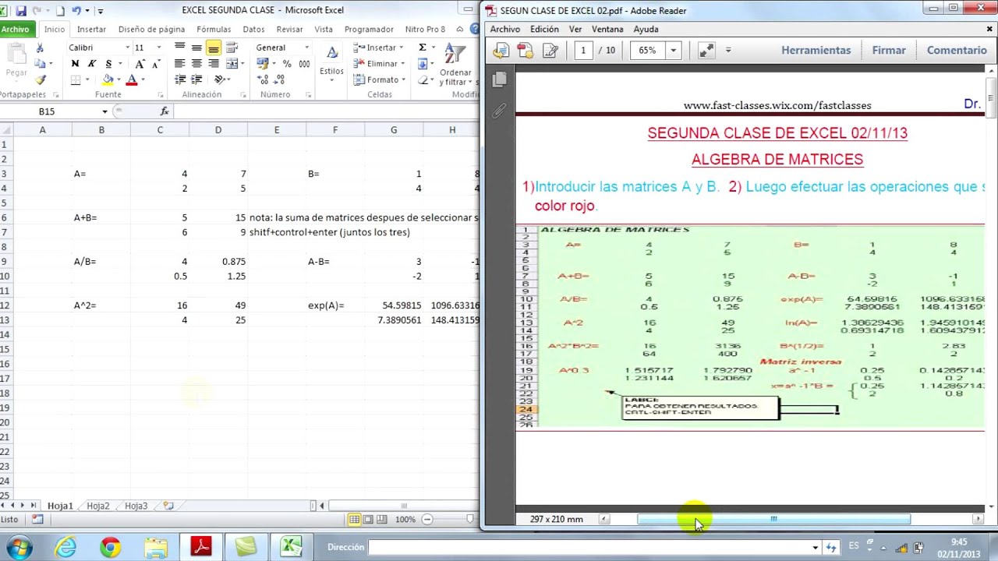
Task: Select the Hoja2 worksheet tab
Action: point(97,506)
